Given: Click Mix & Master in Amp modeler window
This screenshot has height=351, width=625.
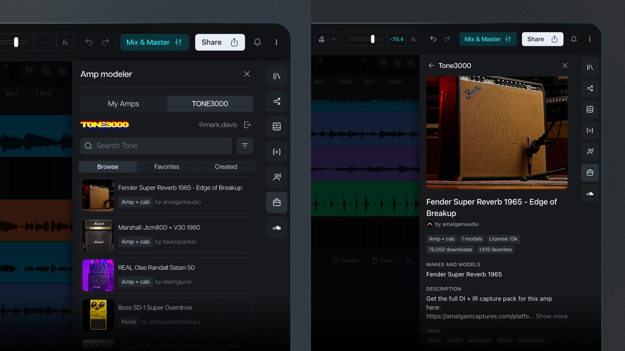Looking at the screenshot, I should [154, 42].
